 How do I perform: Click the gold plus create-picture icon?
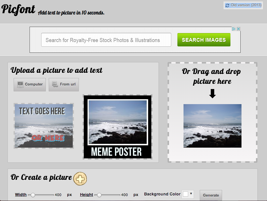point(80,179)
